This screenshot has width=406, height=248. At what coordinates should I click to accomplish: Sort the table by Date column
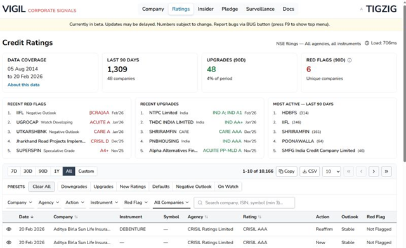[x=26, y=217]
